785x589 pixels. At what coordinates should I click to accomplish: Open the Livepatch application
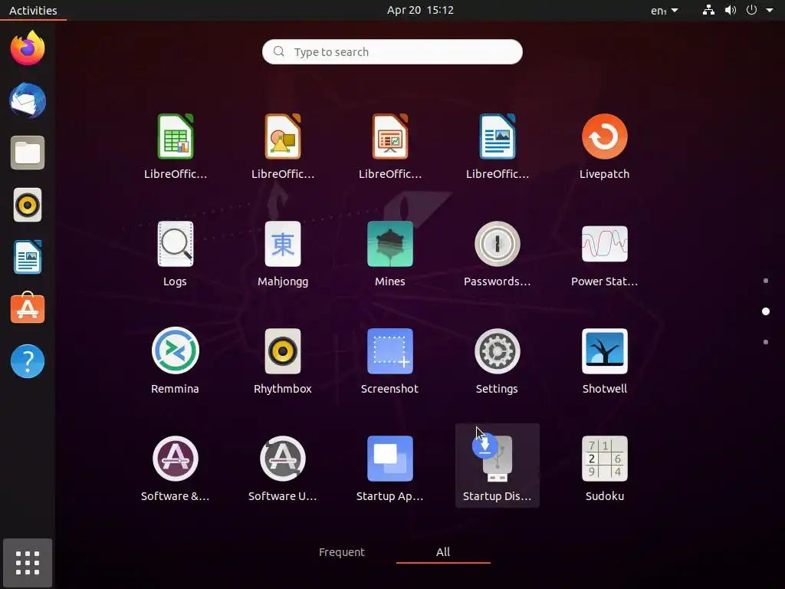(604, 137)
